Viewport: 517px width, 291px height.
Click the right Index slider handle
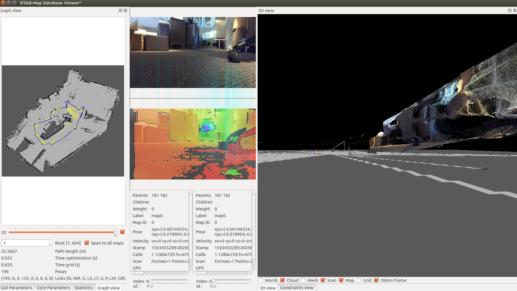(x=214, y=285)
